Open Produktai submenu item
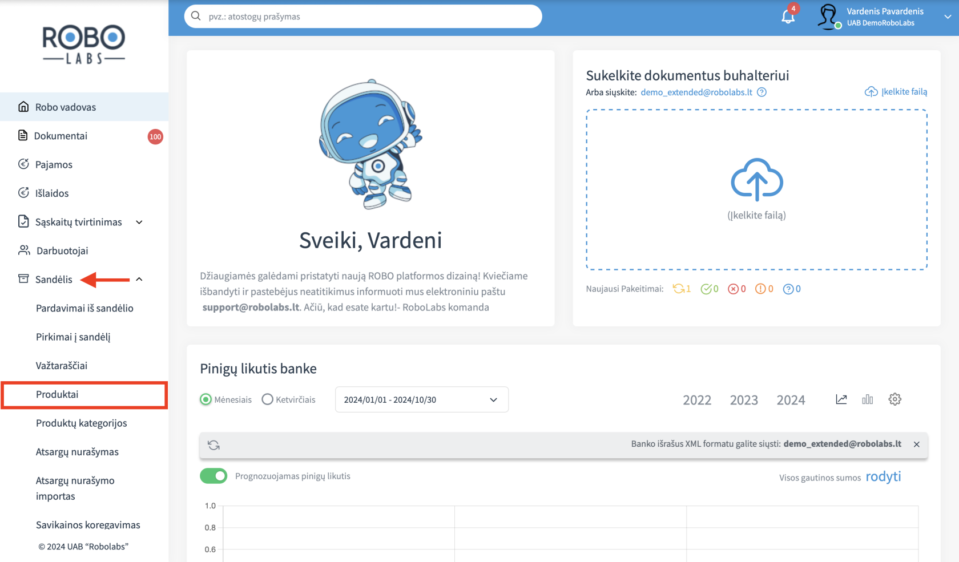The image size is (959, 562). [84, 395]
